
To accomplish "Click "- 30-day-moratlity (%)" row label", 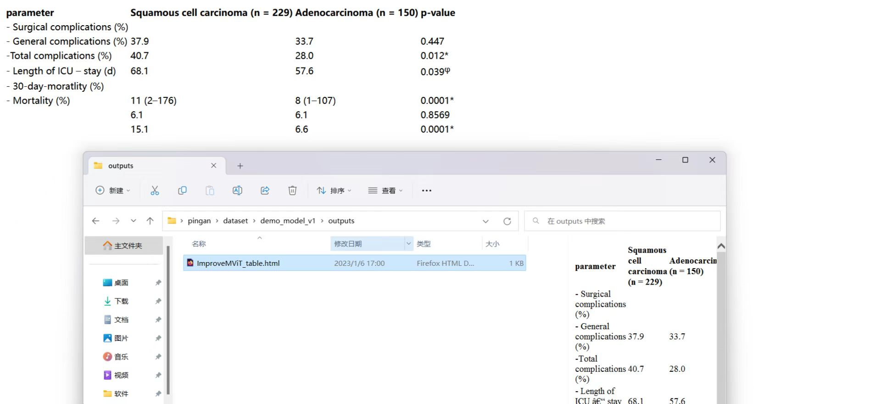I will (x=55, y=86).
